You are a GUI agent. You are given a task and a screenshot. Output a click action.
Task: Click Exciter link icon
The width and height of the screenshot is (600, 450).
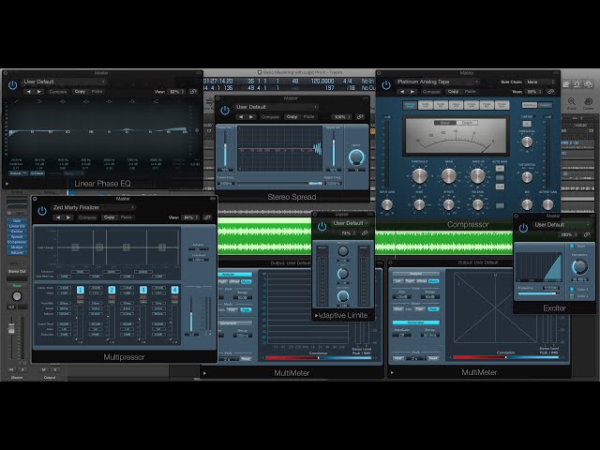click(587, 234)
